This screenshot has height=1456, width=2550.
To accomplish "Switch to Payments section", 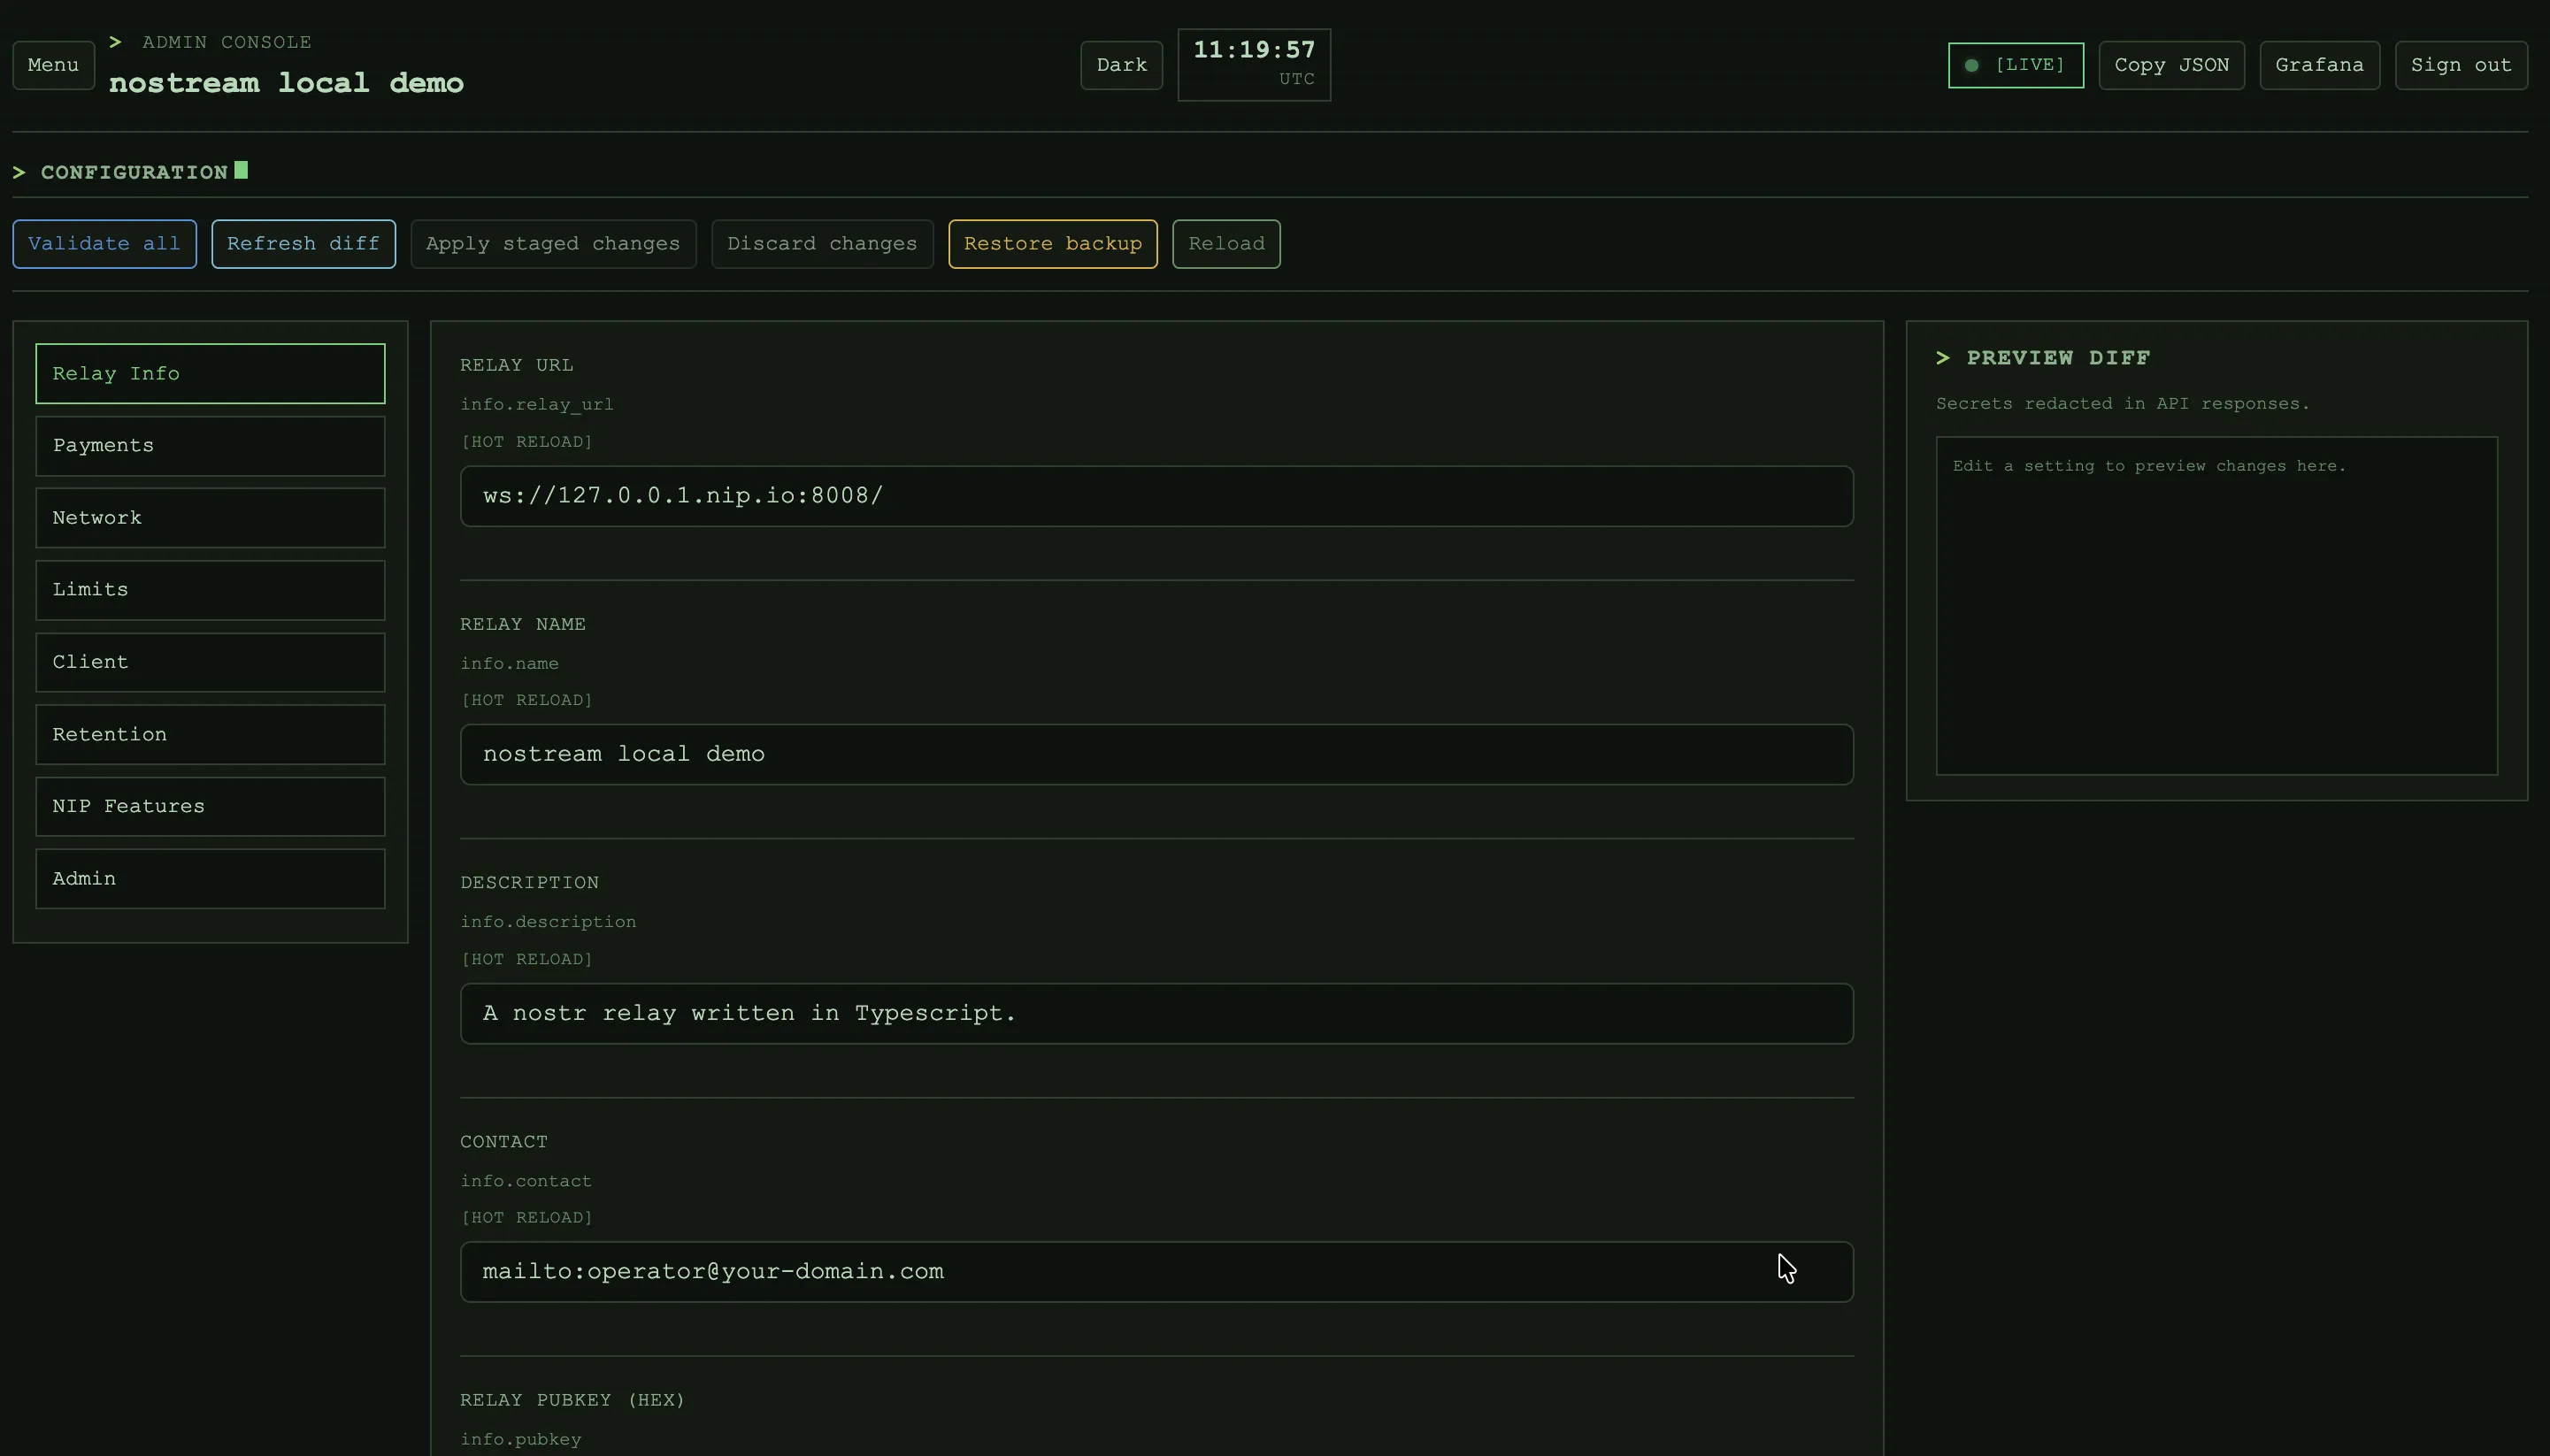I will click(x=210, y=446).
